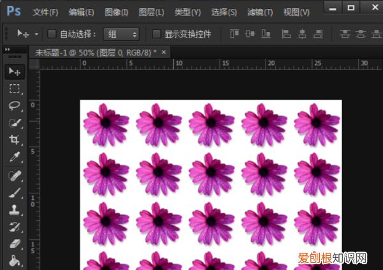Screen dimensions: 383x270
Task: Click the ruler origin corner box
Action: click(34, 64)
